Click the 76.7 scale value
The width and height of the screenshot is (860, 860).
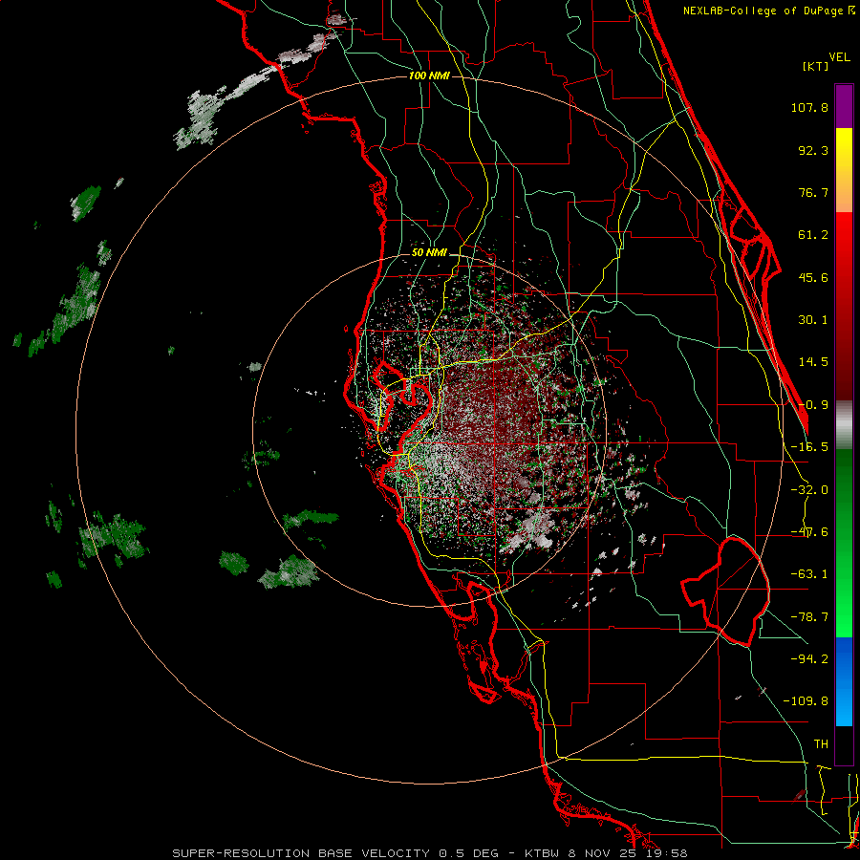(813, 192)
